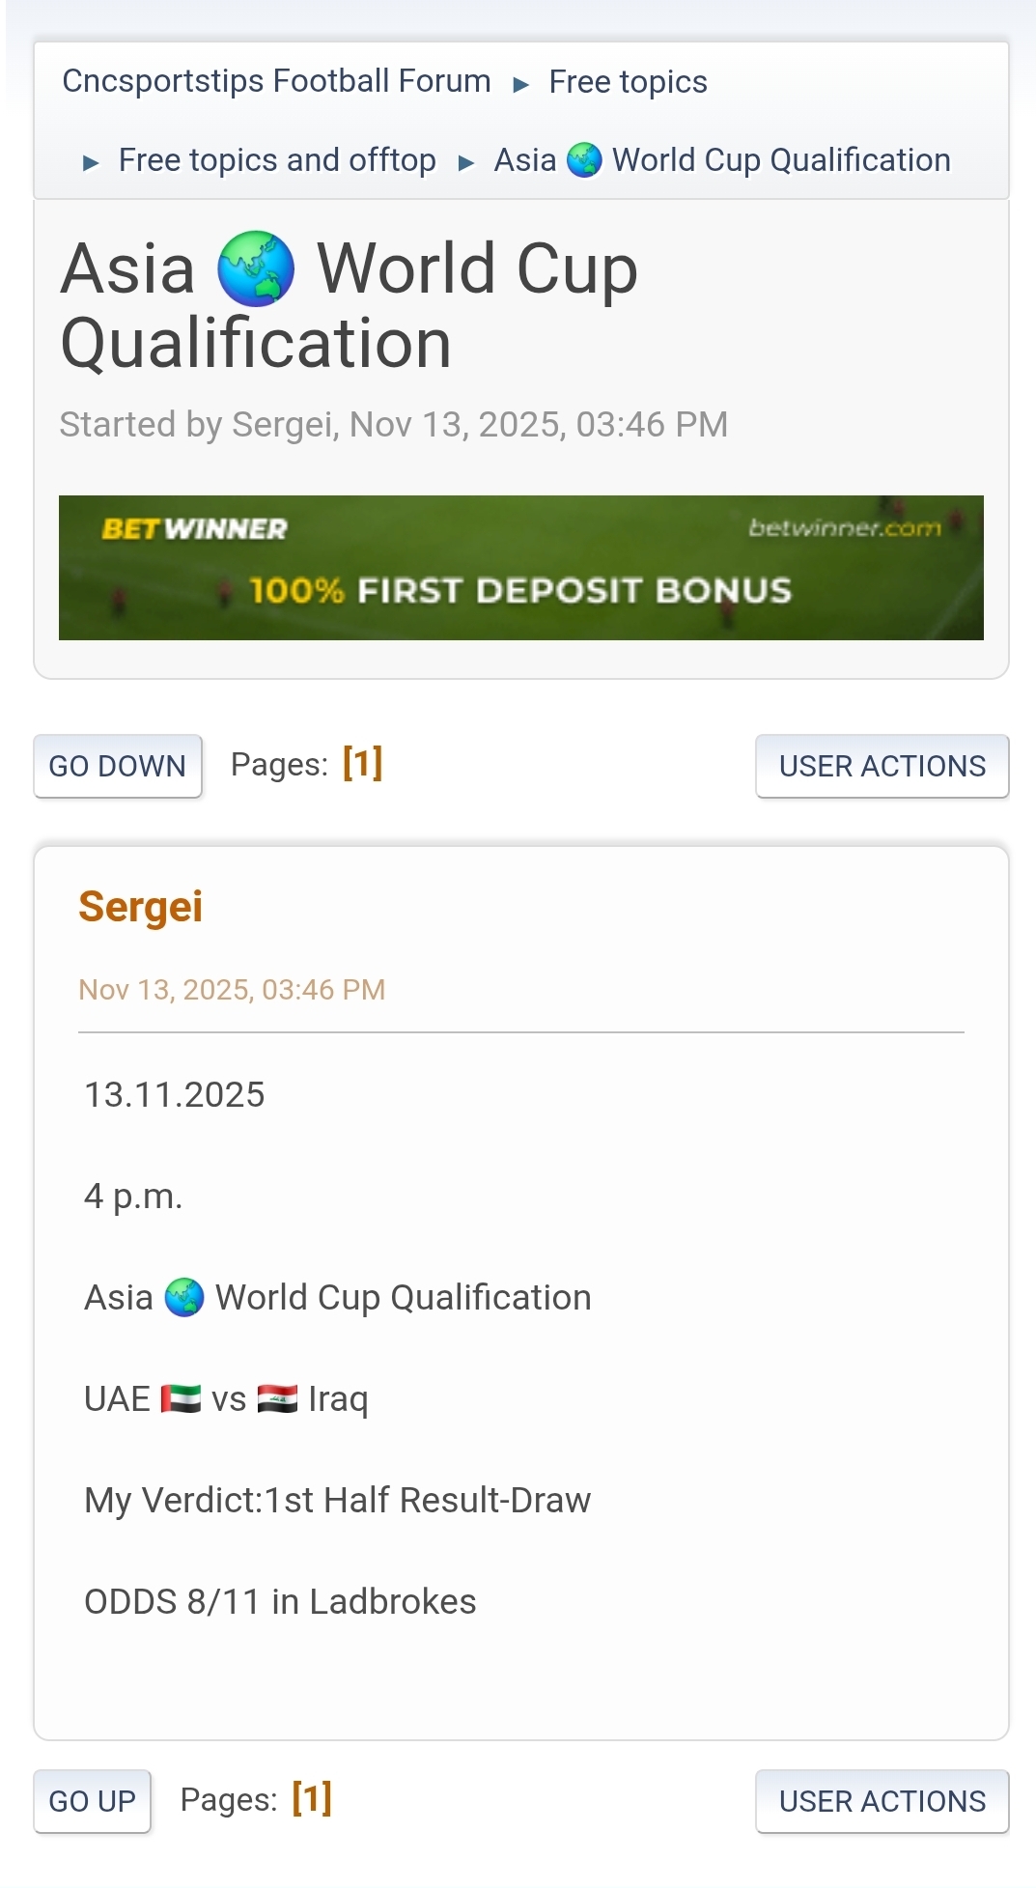
Task: Click the globe emoji inside Sergei's post
Action: (183, 1297)
